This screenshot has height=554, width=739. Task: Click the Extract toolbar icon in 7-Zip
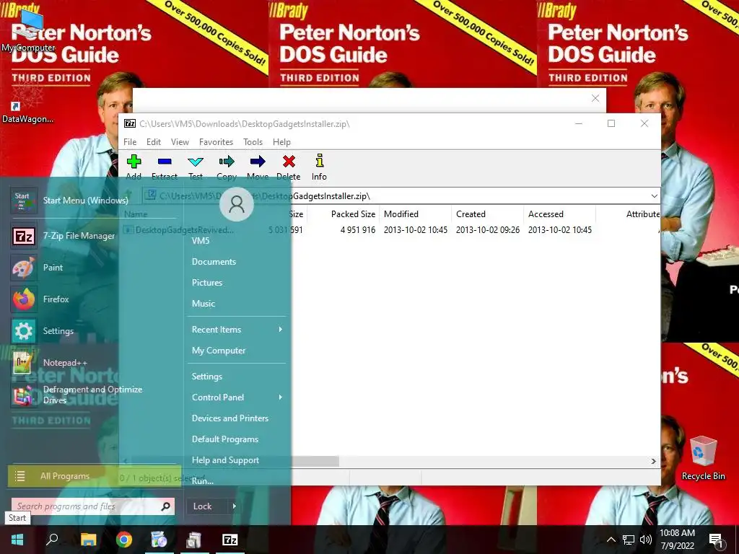point(165,162)
